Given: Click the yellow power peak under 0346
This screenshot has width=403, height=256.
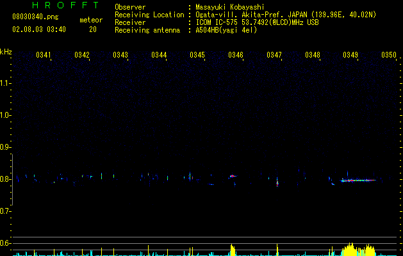Looking at the screenshot, I should [233, 250].
